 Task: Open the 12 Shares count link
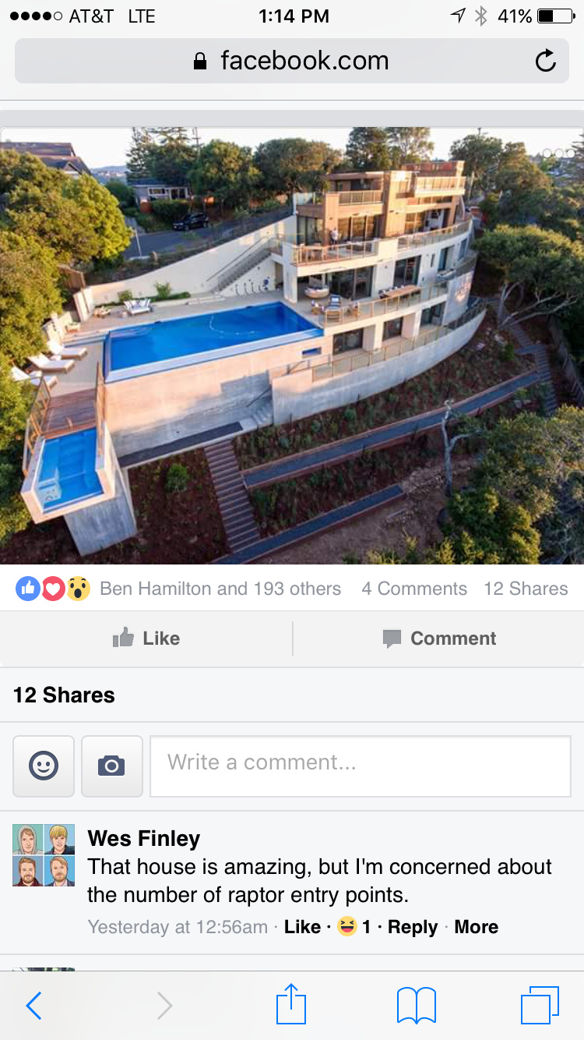pyautogui.click(x=526, y=589)
